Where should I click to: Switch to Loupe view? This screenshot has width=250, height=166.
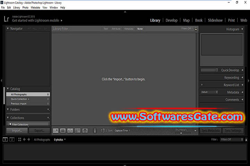tap(63, 131)
